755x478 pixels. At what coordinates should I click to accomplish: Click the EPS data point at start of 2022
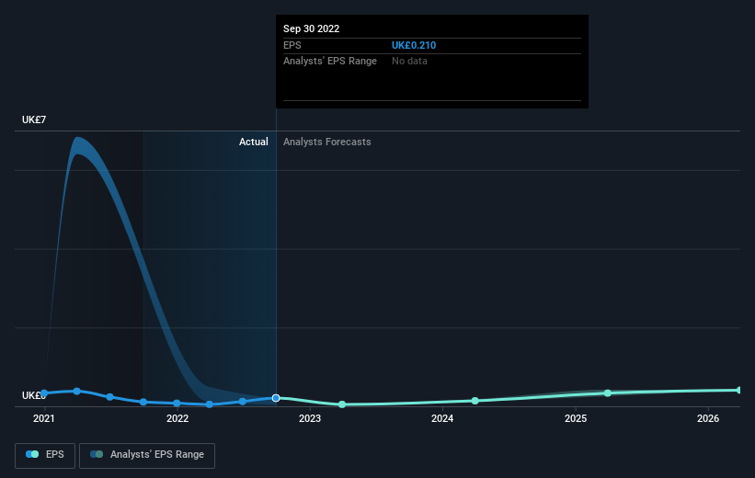click(x=177, y=403)
